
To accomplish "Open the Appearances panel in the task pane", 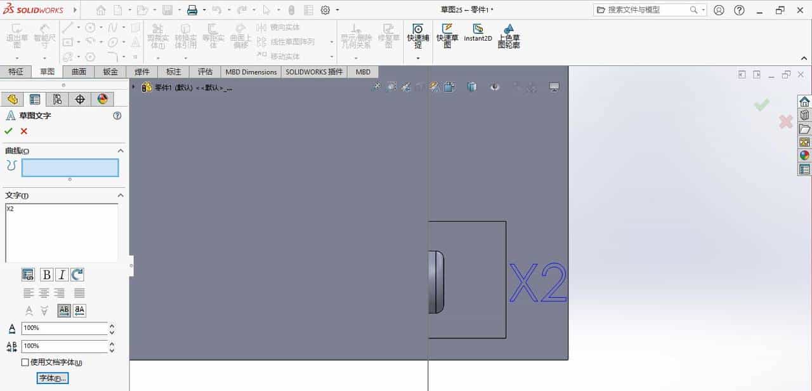I will pyautogui.click(x=805, y=154).
